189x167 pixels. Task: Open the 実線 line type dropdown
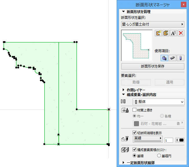tap(148, 139)
